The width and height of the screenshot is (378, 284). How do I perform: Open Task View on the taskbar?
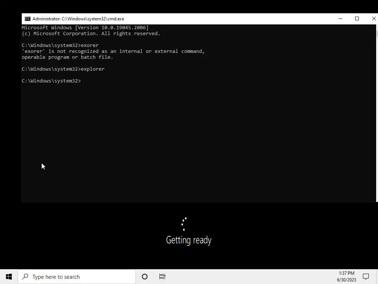click(162, 277)
